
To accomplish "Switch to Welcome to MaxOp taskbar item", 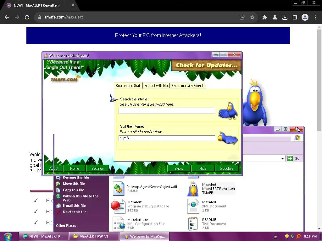I will (144, 236).
